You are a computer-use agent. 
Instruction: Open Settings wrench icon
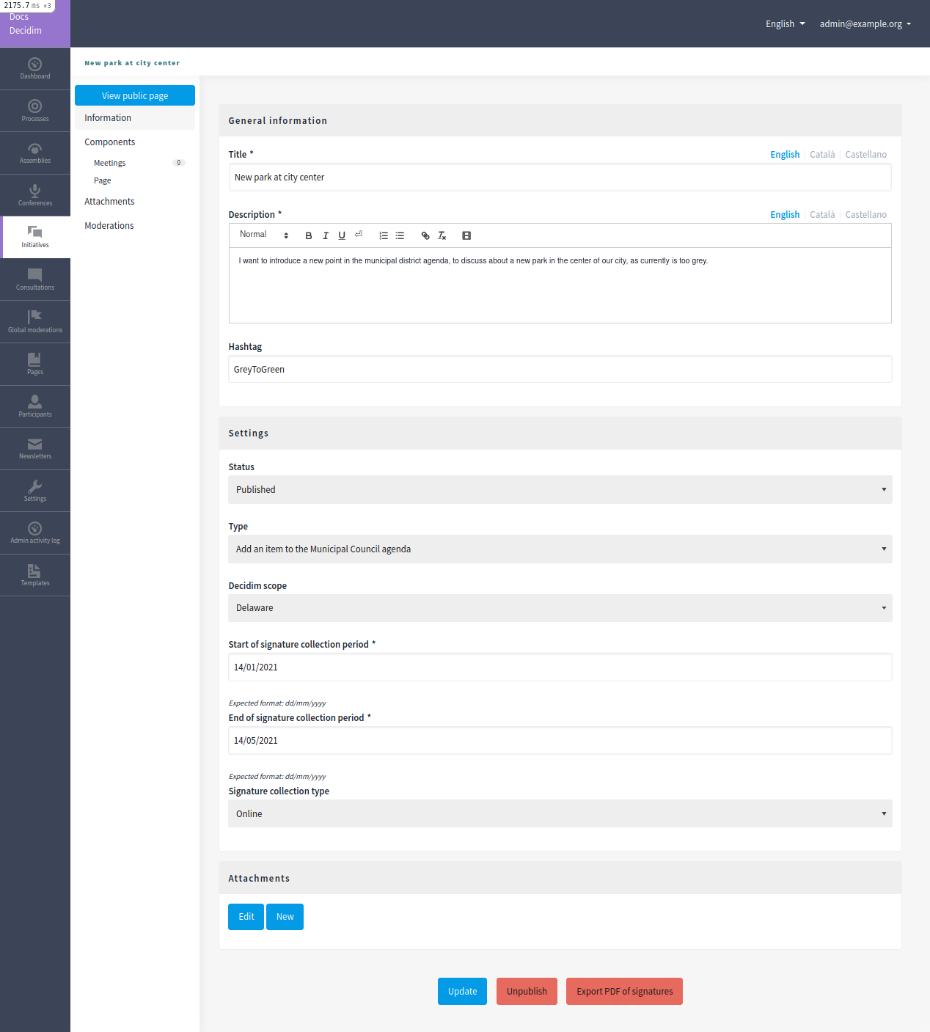35,491
